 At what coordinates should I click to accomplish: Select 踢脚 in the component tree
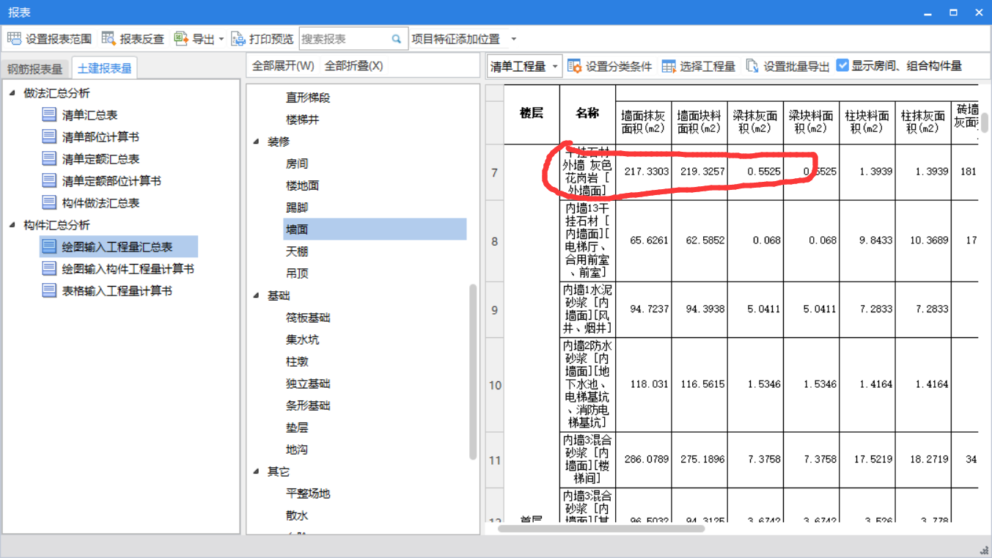click(297, 208)
